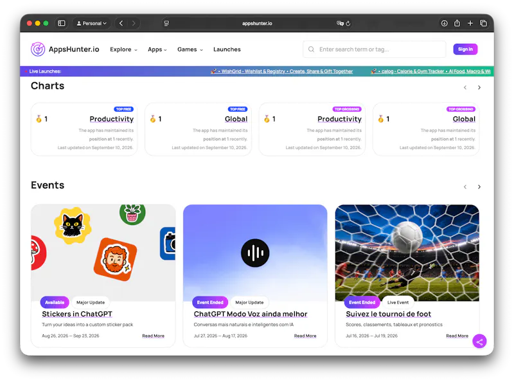Click medal icon on Top Grossing Productivity card

coord(267,119)
